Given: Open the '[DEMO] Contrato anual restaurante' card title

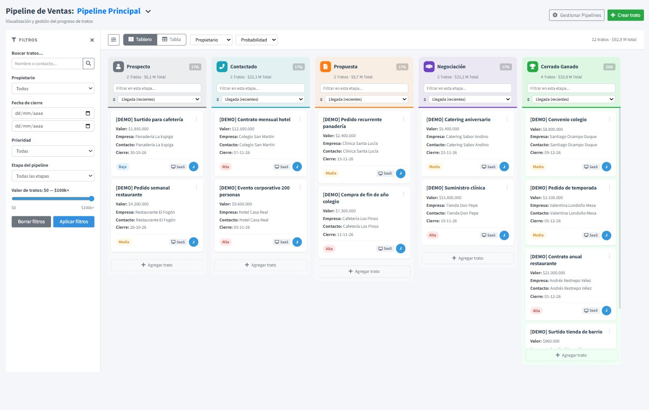Looking at the screenshot, I should point(556,260).
